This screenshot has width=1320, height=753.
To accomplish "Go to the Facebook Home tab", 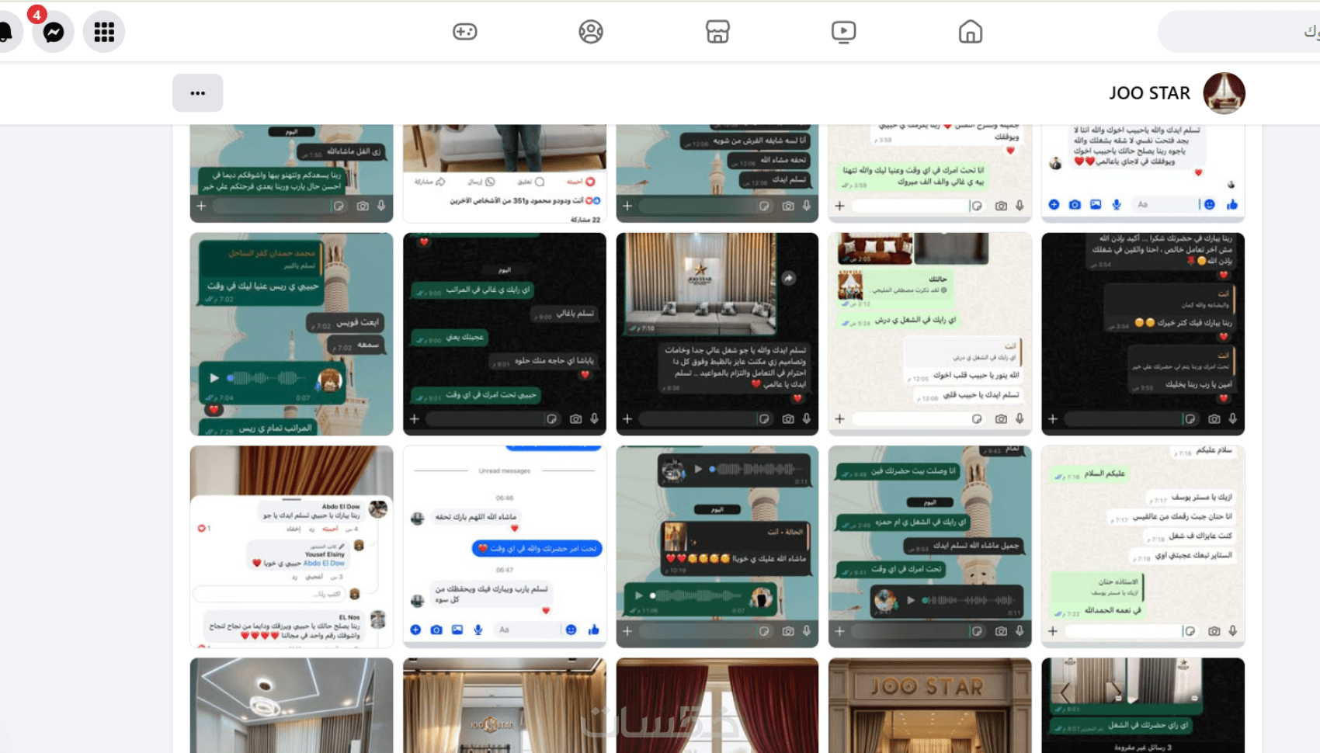I will coord(971,32).
